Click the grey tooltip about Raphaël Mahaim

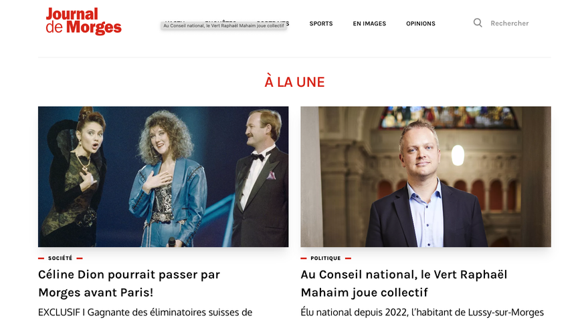223,25
